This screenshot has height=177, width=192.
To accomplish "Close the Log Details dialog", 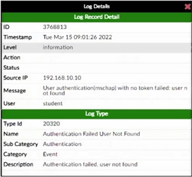I will click(187, 6).
